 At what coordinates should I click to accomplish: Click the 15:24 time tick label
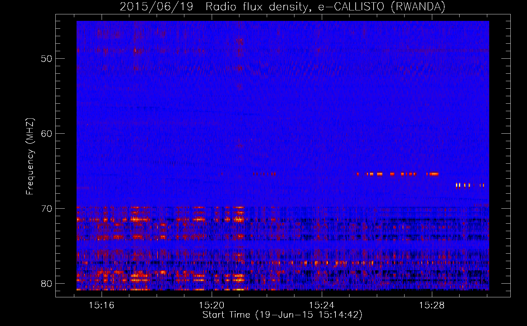321,305
